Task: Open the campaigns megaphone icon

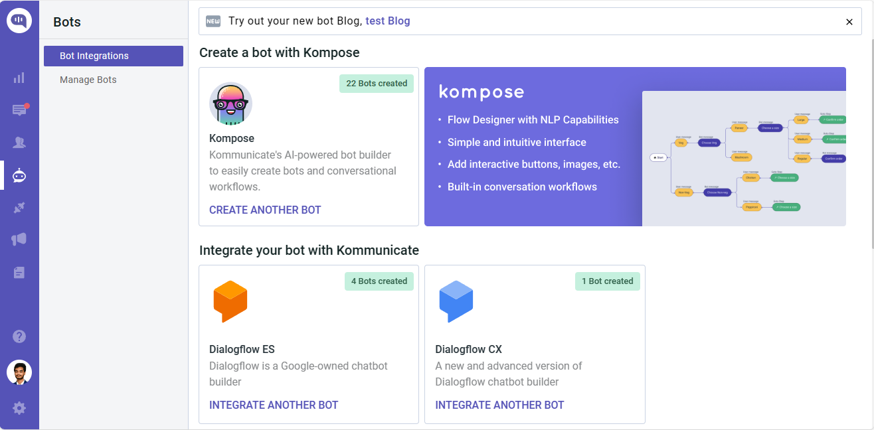Action: click(x=19, y=240)
